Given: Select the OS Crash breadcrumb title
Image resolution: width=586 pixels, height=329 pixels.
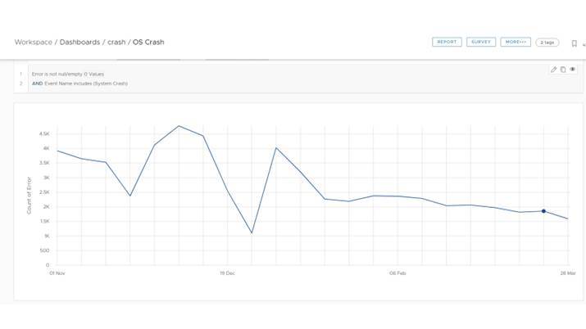Looking at the screenshot, I should pos(148,42).
